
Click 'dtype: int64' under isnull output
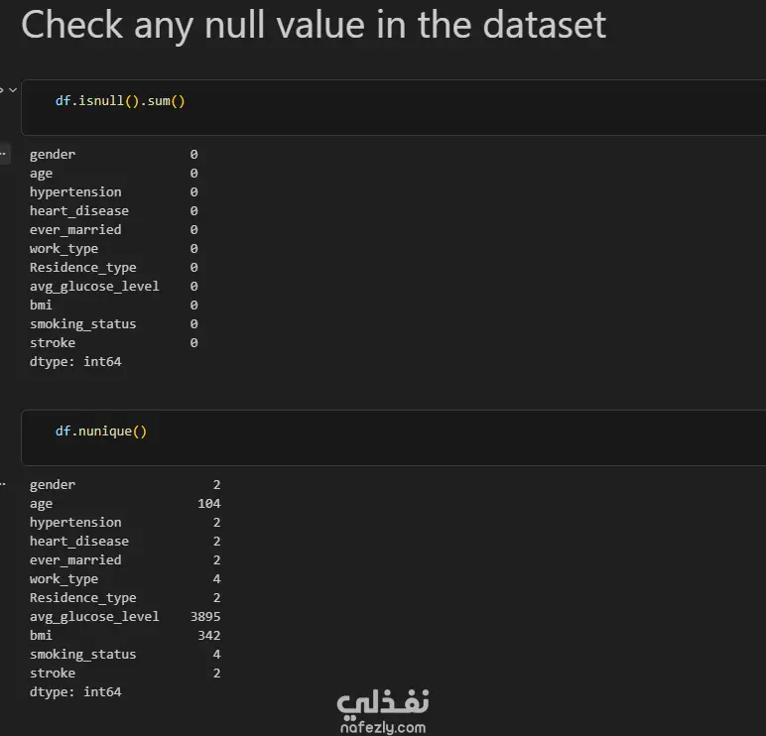(x=75, y=361)
